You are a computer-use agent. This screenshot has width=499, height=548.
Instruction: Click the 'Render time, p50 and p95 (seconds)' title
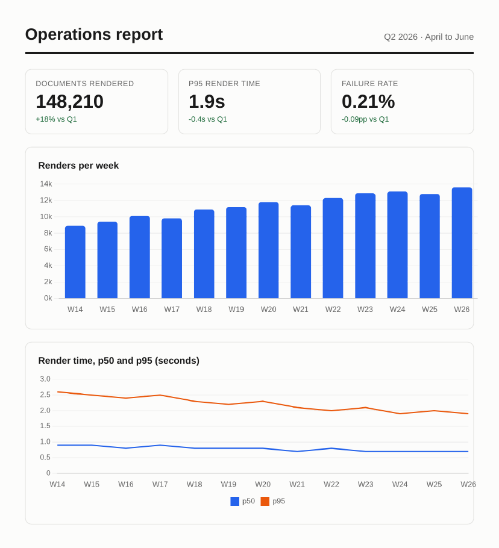tap(119, 361)
